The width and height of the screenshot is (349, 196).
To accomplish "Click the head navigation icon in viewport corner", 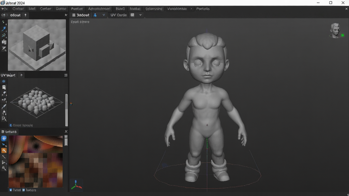I will pos(335,30).
